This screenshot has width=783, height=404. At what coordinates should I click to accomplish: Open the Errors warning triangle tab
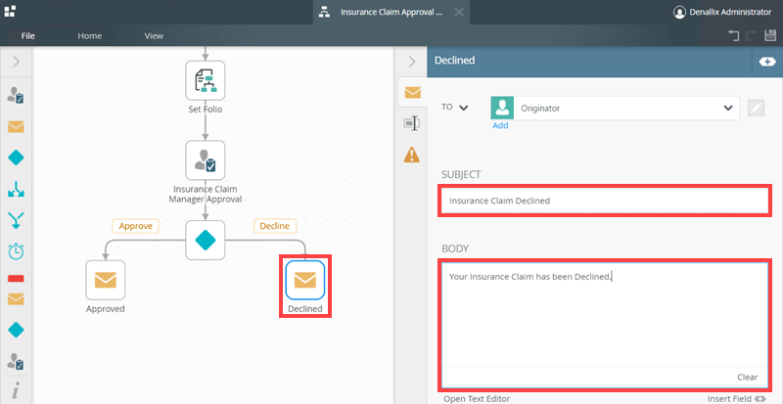pos(412,155)
